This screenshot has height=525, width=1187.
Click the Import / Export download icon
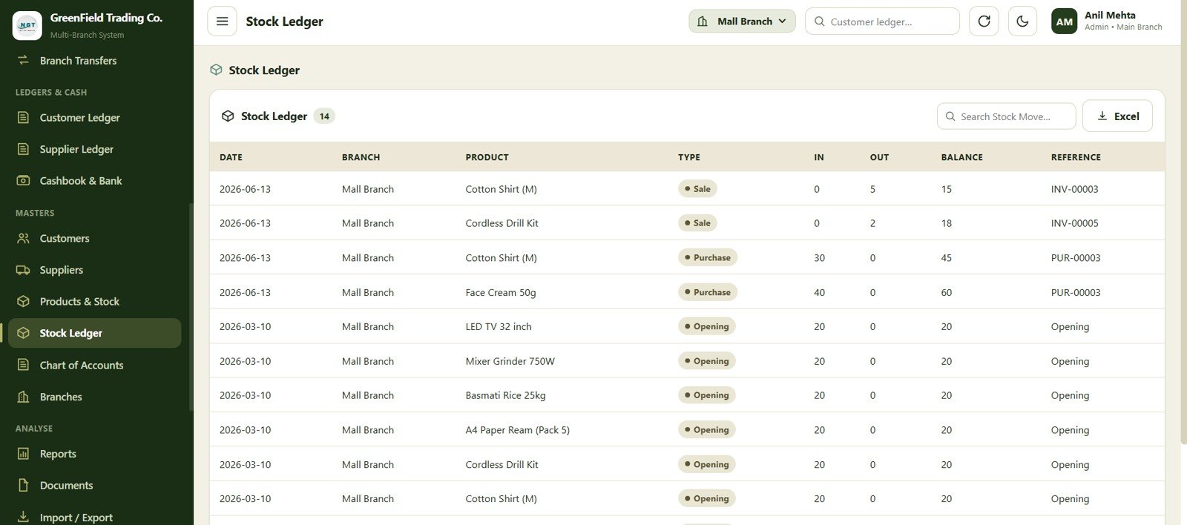[24, 517]
